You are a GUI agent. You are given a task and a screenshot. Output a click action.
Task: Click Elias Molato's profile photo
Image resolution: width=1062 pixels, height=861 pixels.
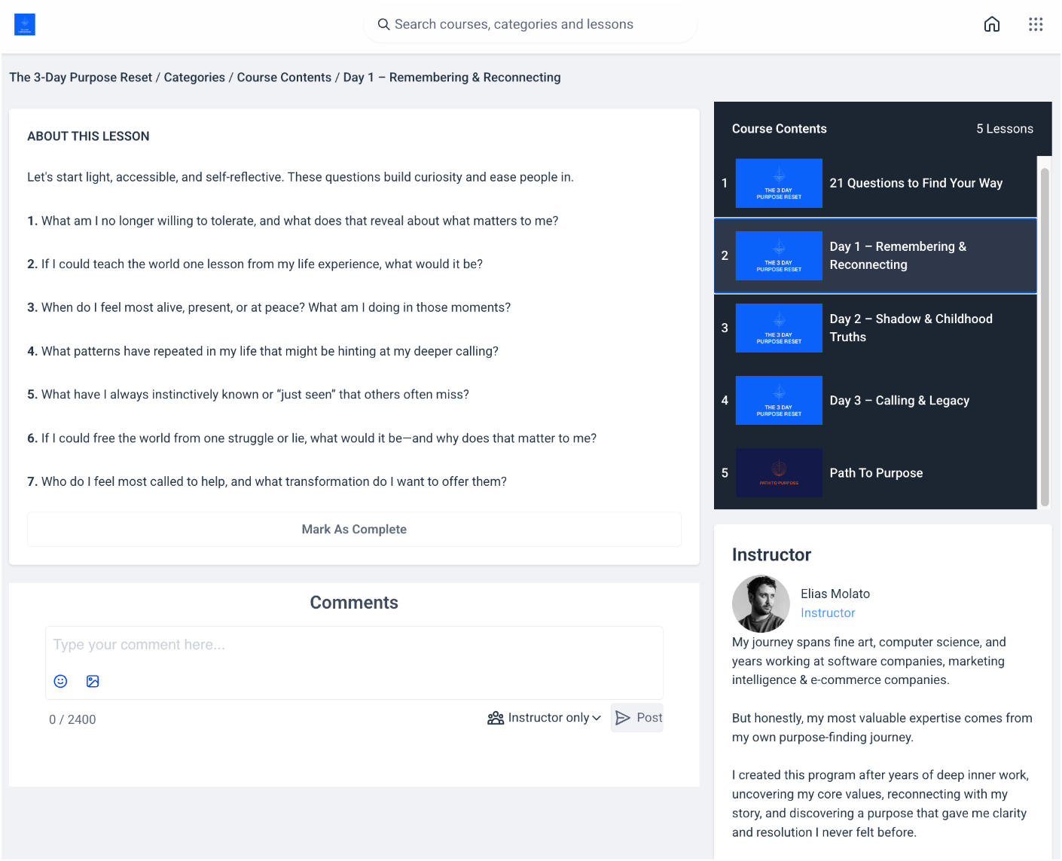761,603
